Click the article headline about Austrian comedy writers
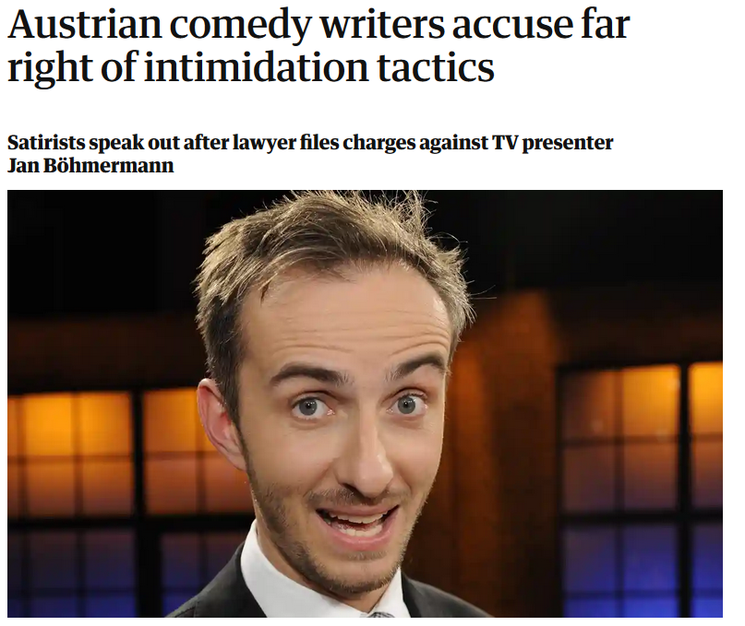The height and width of the screenshot is (626, 745). point(318,45)
